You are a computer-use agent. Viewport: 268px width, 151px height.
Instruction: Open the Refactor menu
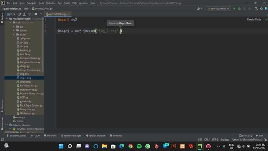coord(51,3)
